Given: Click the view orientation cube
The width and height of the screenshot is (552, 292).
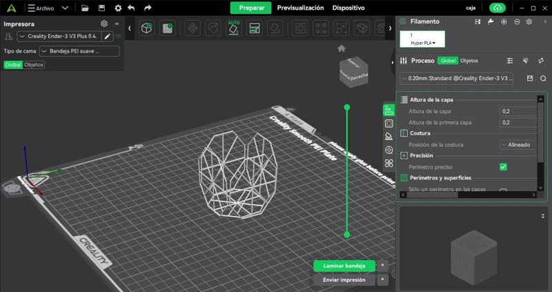Looking at the screenshot, I should coord(353,72).
